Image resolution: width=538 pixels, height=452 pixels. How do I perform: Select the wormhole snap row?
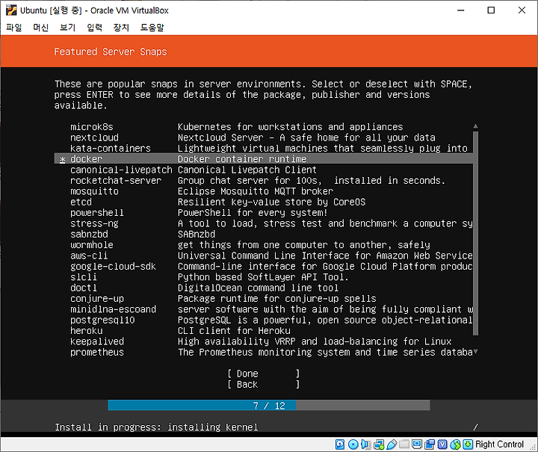264,245
